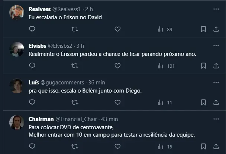226x154 pixels.
Task: Open the @gugacomments handle link
Action: click(x=62, y=82)
